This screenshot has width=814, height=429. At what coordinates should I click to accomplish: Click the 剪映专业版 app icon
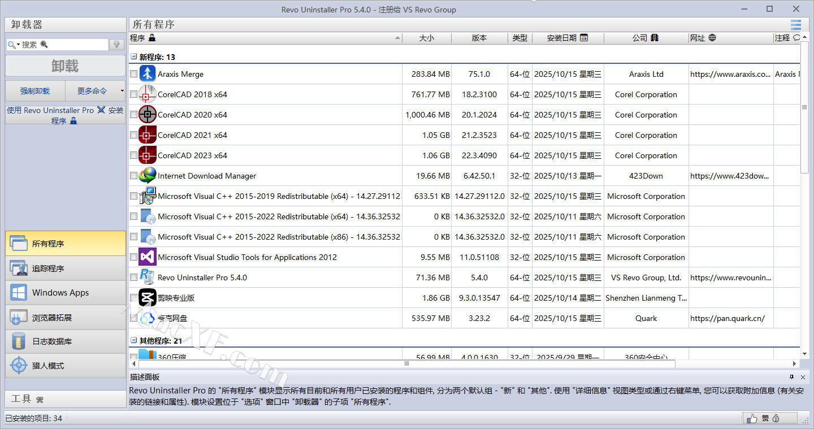(x=148, y=298)
